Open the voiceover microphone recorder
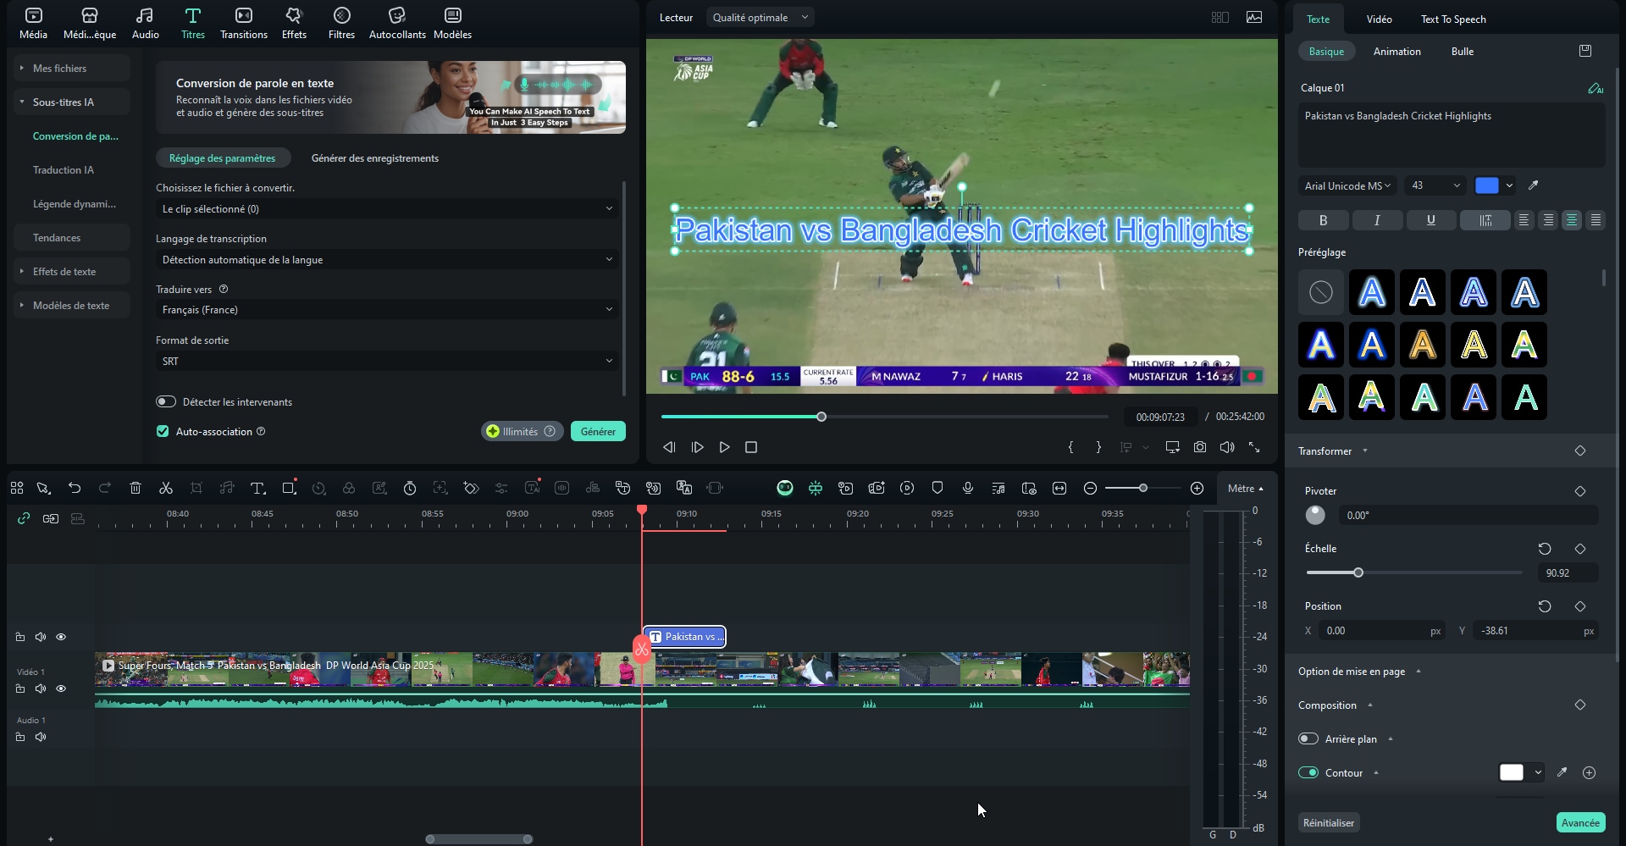The height and width of the screenshot is (846, 1626). [968, 488]
